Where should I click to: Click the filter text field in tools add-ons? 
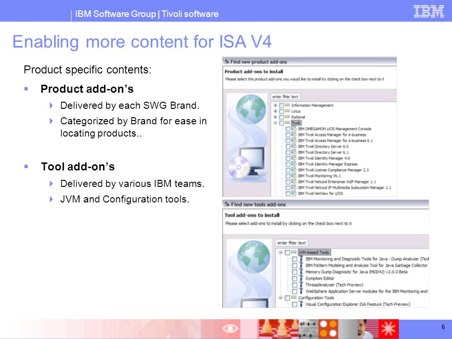(292, 243)
